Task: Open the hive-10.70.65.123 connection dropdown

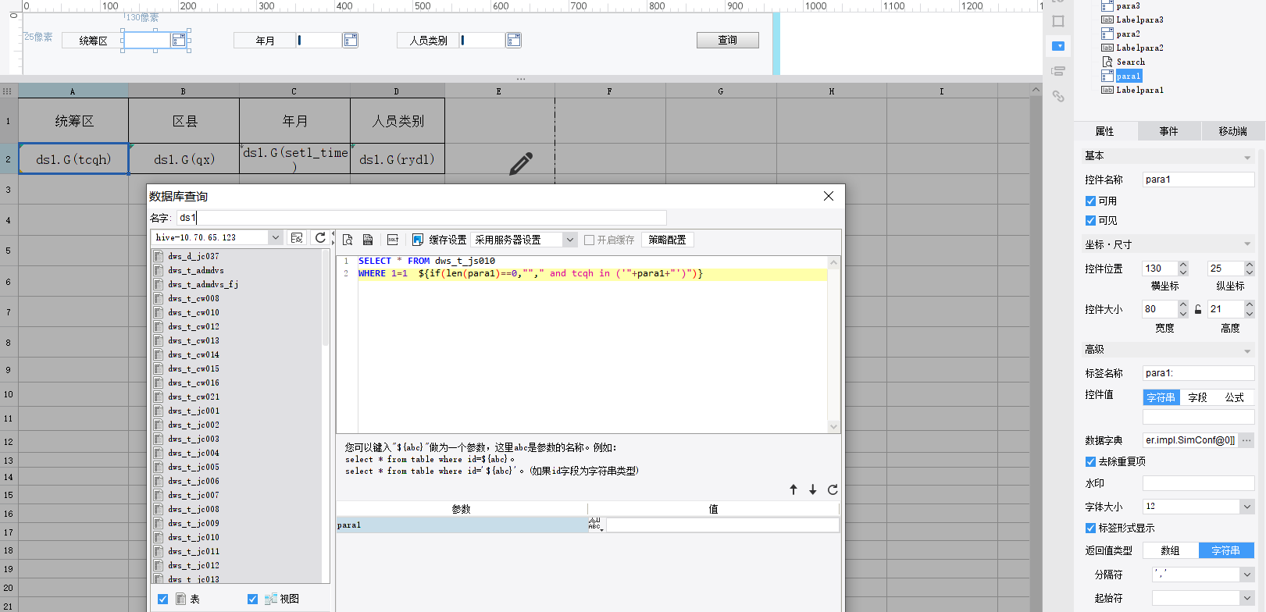Action: [x=276, y=237]
